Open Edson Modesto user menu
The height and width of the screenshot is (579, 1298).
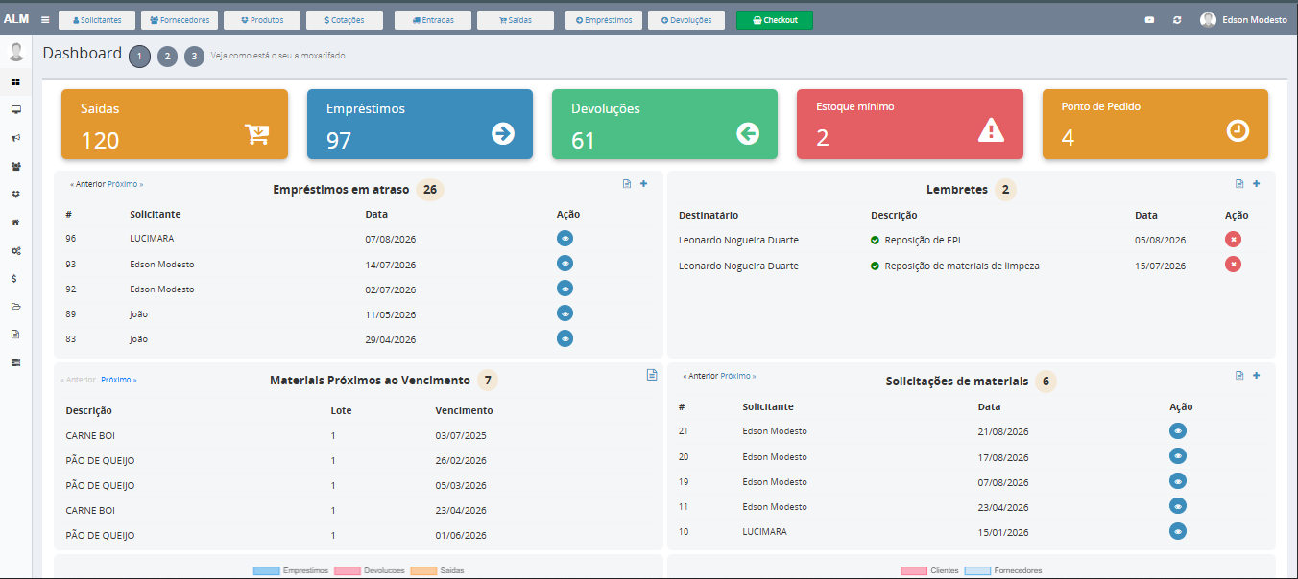pos(1244,20)
